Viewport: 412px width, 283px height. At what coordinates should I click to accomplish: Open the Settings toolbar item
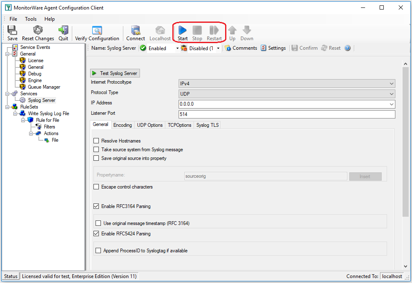pyautogui.click(x=273, y=48)
